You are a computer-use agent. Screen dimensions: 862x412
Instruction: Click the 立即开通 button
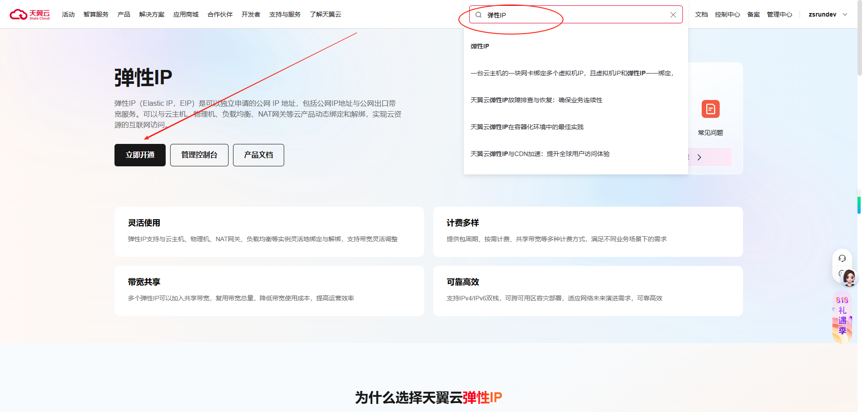click(x=140, y=155)
